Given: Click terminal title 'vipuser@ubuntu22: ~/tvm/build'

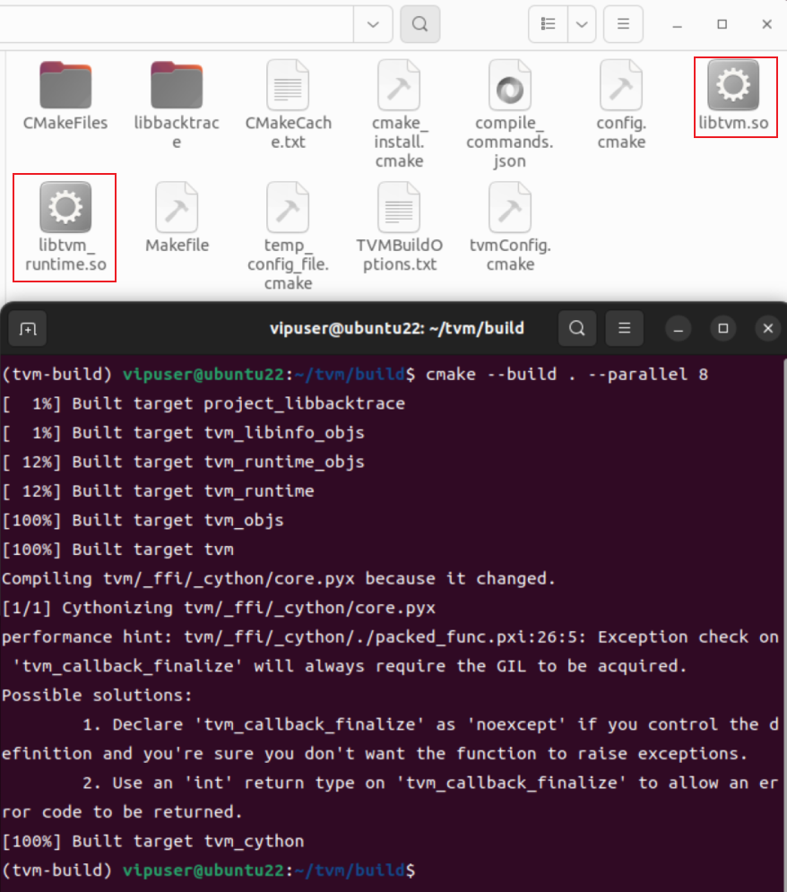Looking at the screenshot, I should (x=397, y=328).
